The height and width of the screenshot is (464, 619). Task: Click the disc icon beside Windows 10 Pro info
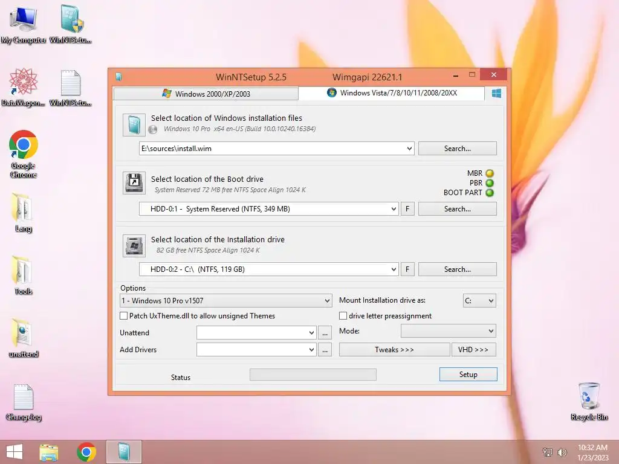click(x=153, y=129)
